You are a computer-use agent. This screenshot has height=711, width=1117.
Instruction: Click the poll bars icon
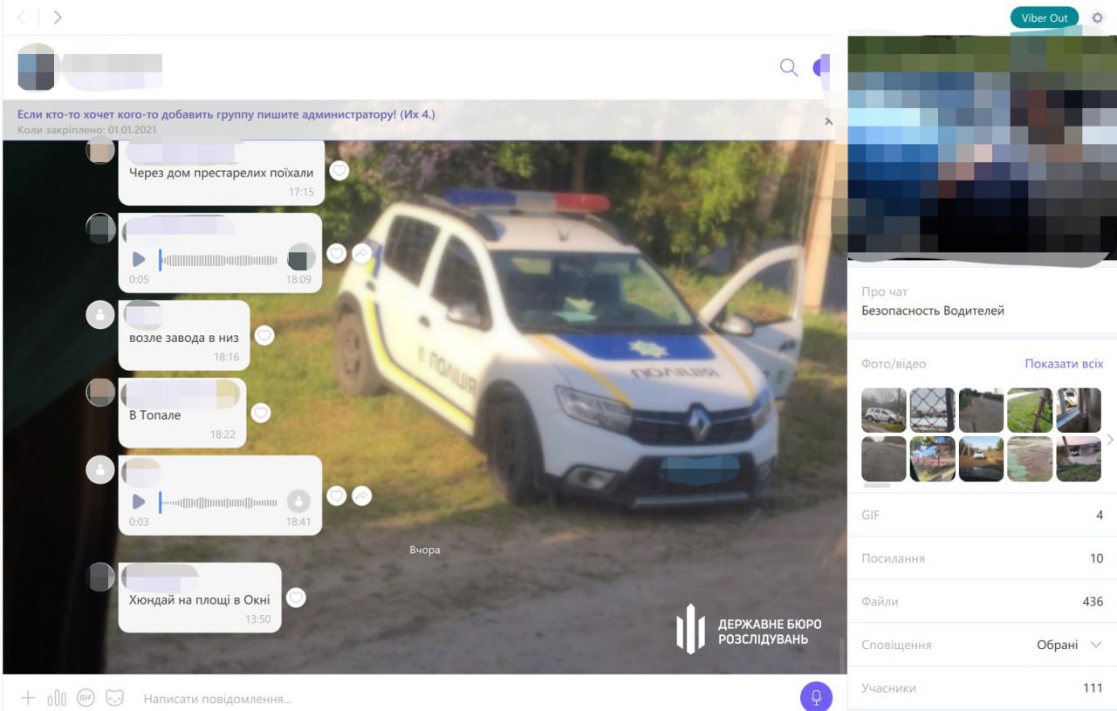point(57,698)
